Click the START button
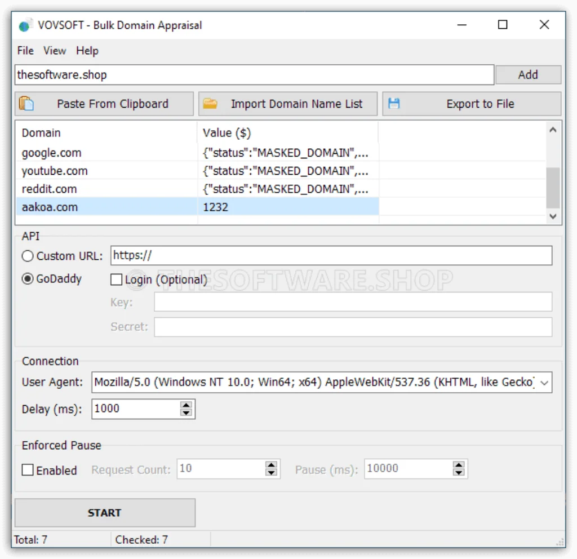Viewport: 577px width, 559px height. [105, 513]
